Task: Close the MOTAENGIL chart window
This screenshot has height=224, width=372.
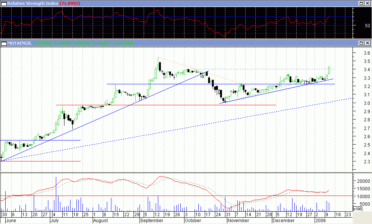Action: pos(367,43)
